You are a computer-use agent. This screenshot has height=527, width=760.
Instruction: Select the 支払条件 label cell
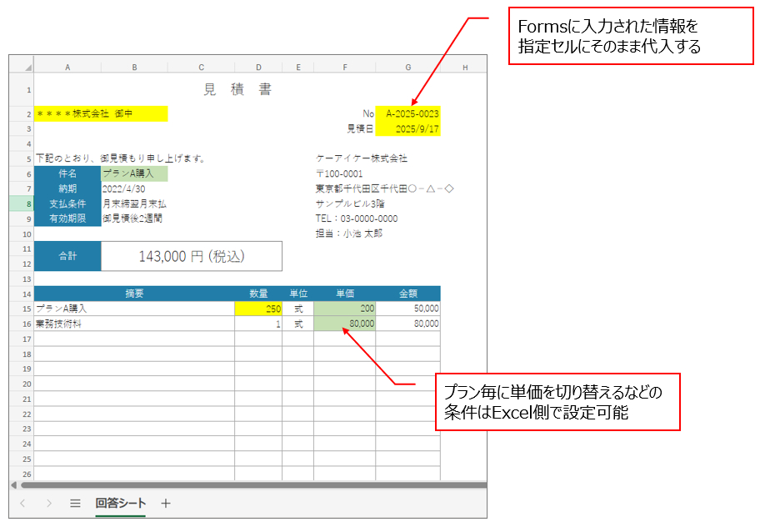[x=67, y=203]
